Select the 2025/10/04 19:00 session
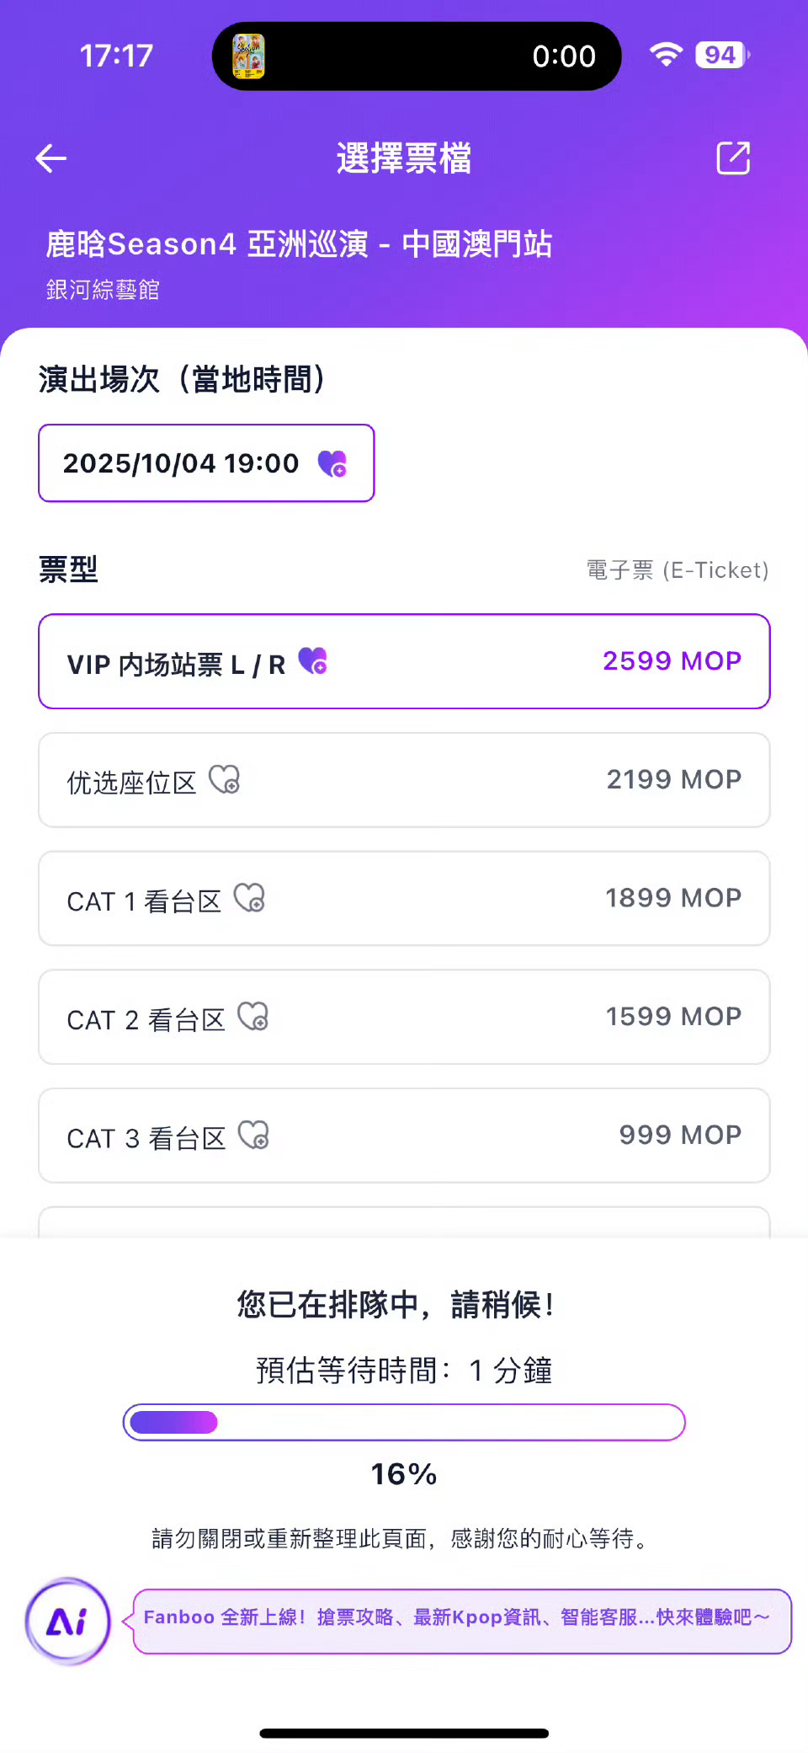 click(x=206, y=463)
